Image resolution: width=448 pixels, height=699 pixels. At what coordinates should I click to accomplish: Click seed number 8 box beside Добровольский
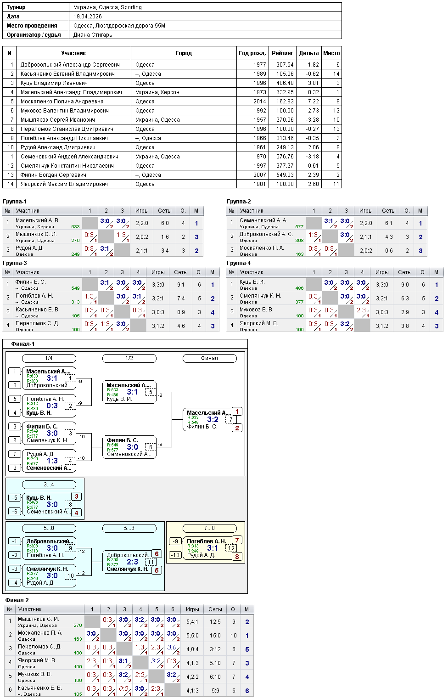coord(15,385)
